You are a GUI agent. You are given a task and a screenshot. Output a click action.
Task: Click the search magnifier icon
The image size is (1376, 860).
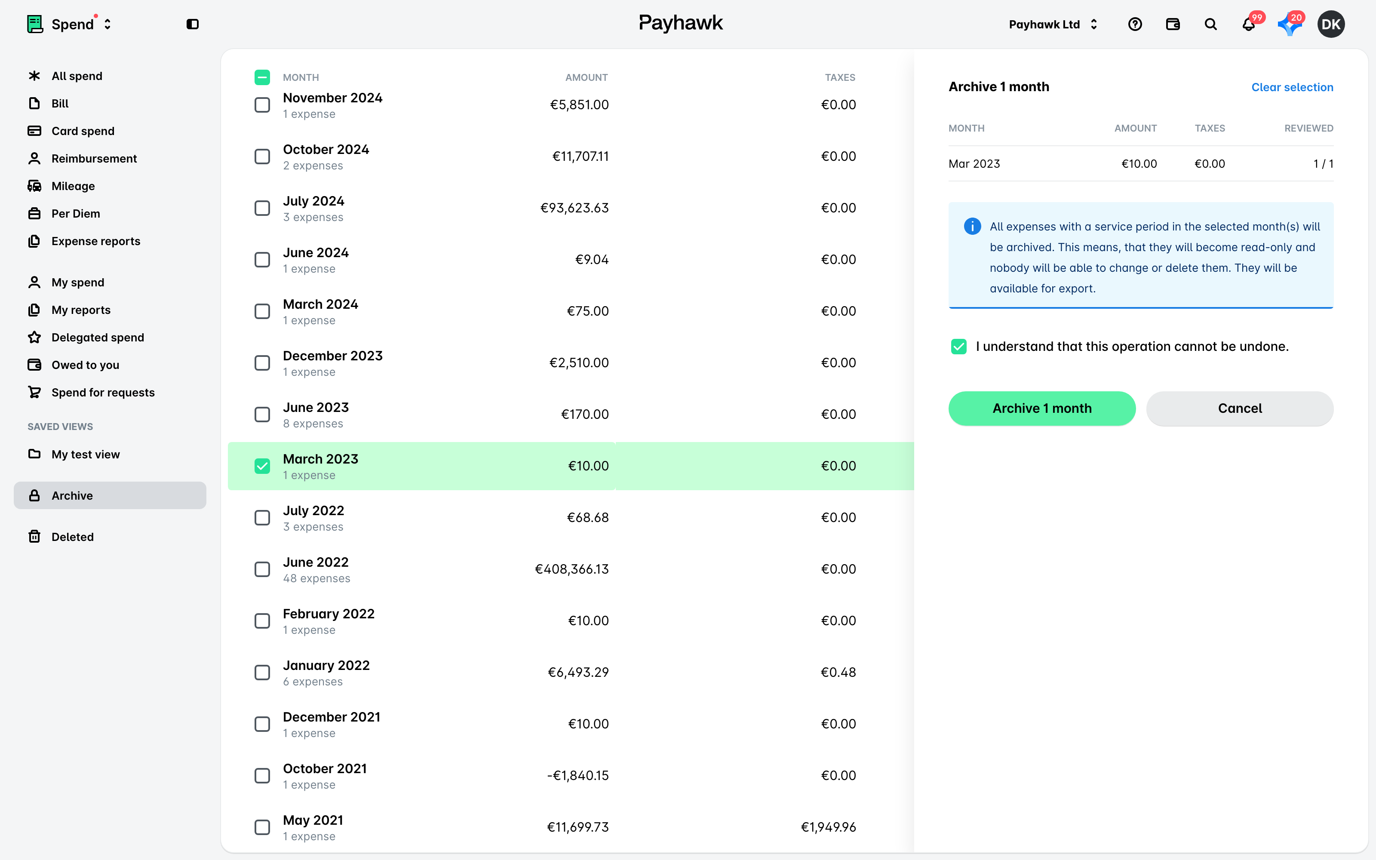pyautogui.click(x=1210, y=24)
